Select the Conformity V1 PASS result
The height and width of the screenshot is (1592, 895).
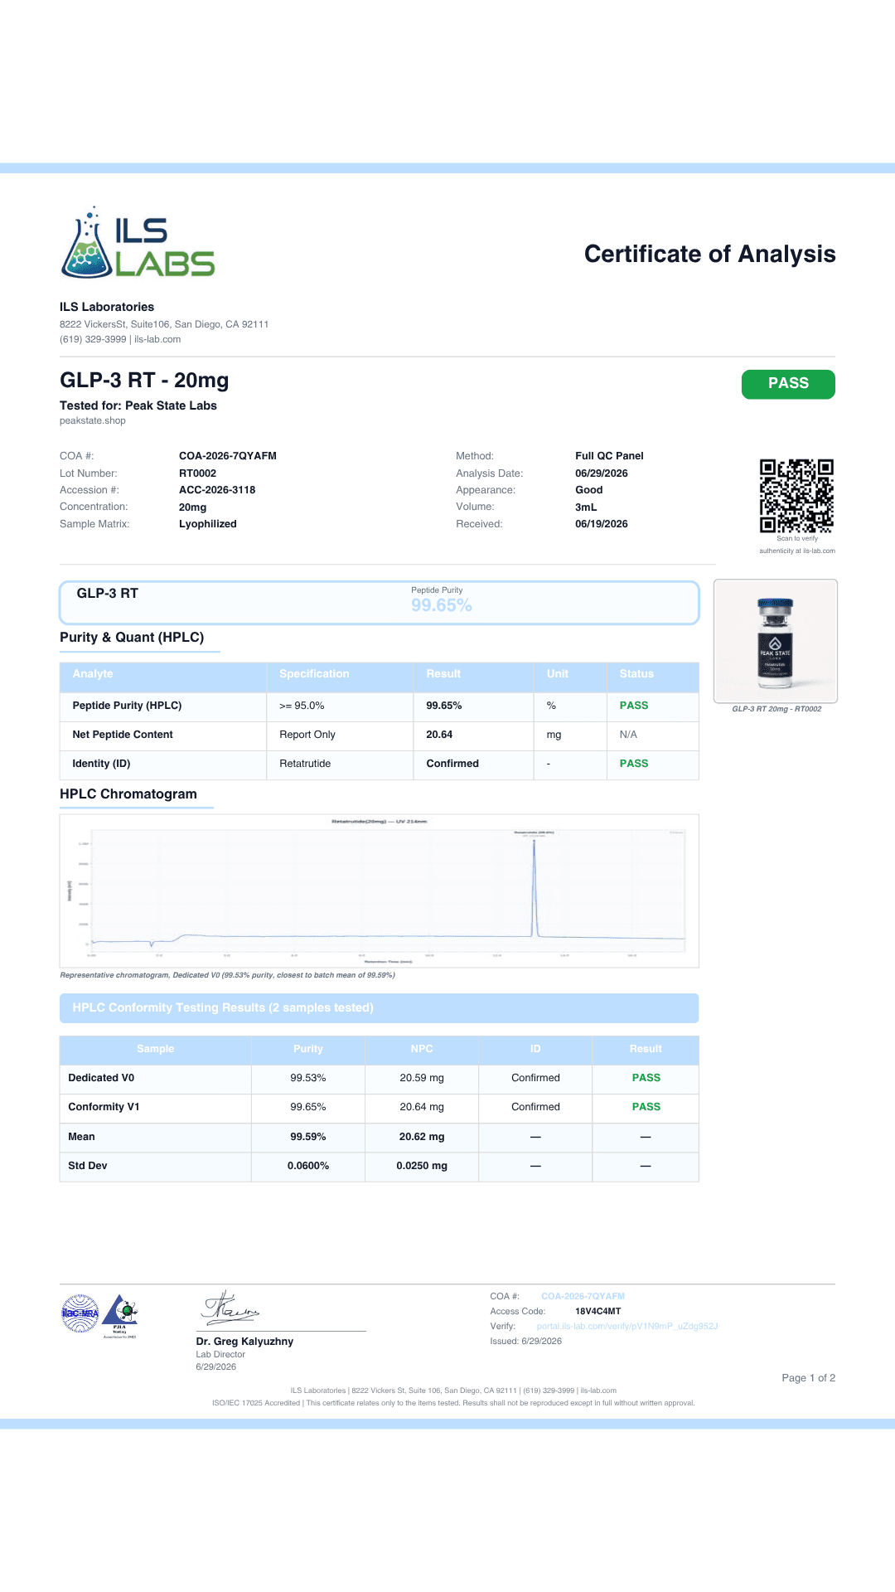click(646, 1107)
